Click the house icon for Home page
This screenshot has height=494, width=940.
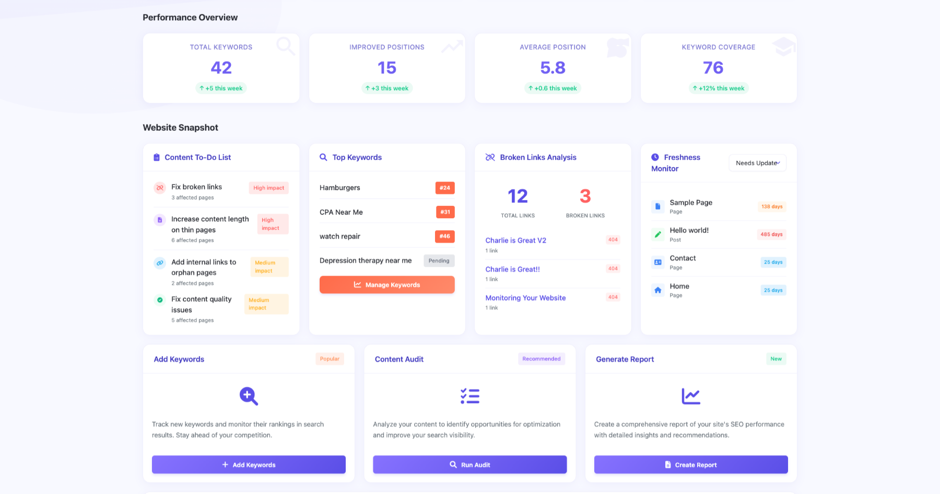click(658, 290)
